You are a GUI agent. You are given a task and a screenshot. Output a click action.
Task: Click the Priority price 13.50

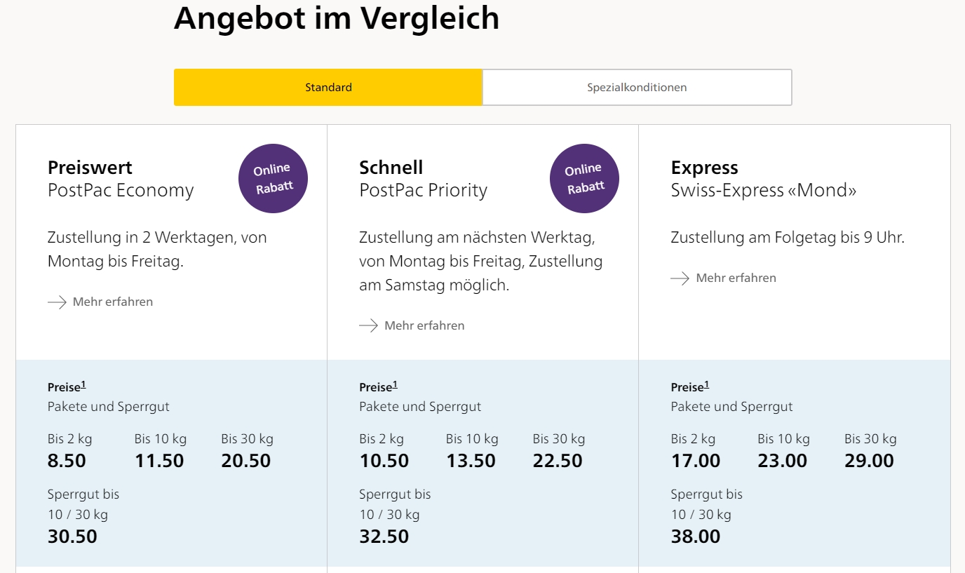[471, 461]
